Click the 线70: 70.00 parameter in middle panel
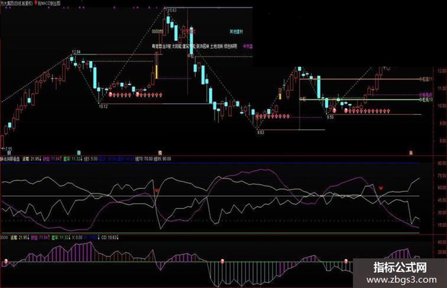The height and width of the screenshot is (288, 447). 144,159
